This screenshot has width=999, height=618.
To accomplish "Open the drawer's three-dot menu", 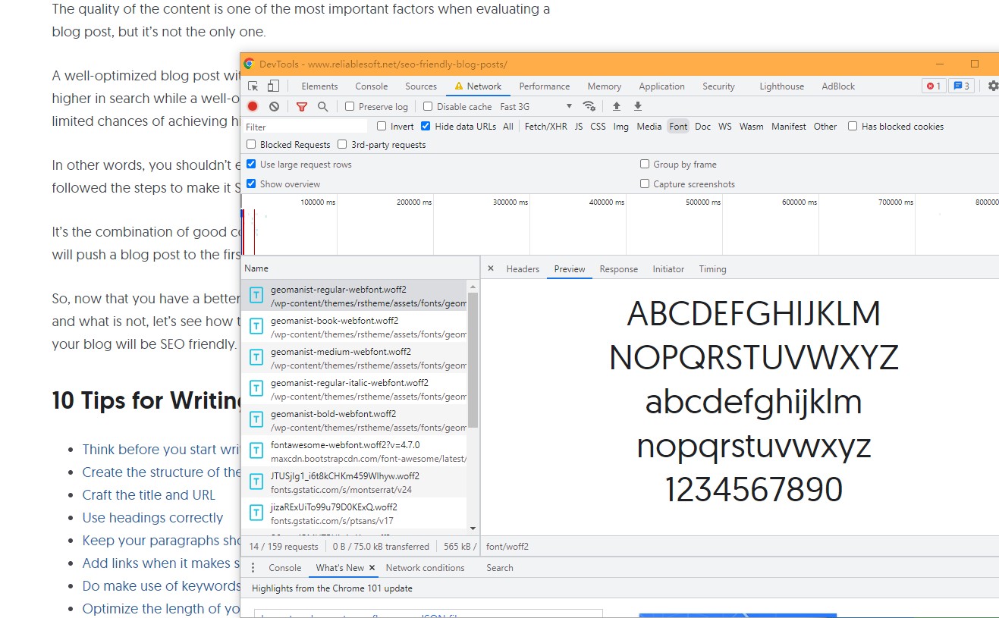I will [253, 568].
